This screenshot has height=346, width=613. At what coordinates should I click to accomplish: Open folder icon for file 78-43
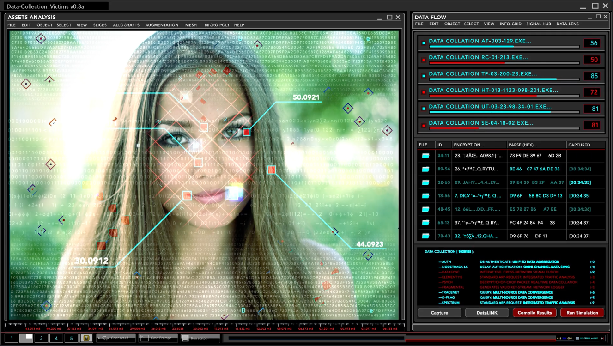pyautogui.click(x=425, y=236)
